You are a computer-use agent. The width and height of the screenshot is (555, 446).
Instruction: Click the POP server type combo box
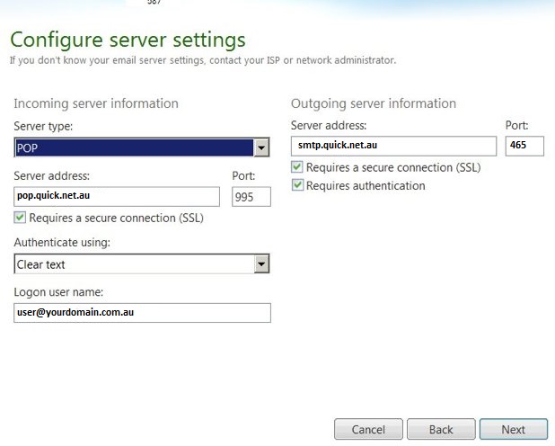tap(133, 148)
